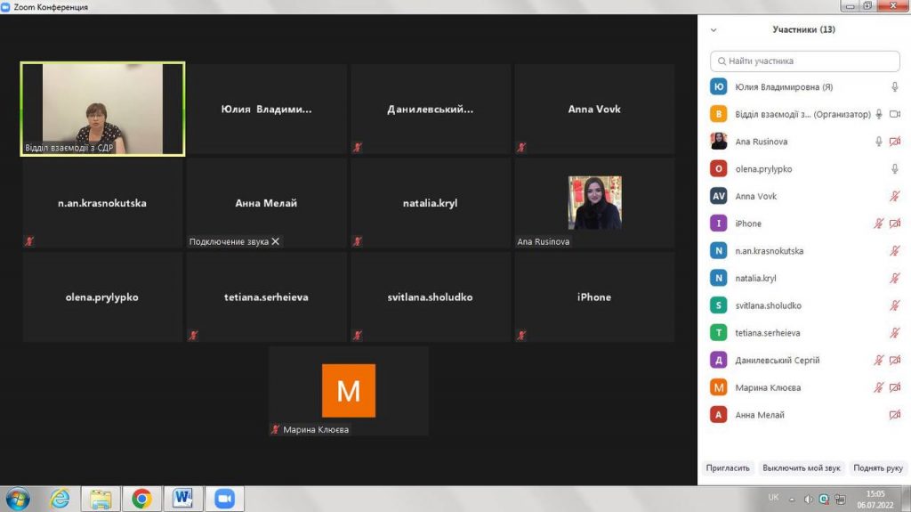
Task: Select svitlana.sholudko in participants list
Action: click(x=768, y=305)
